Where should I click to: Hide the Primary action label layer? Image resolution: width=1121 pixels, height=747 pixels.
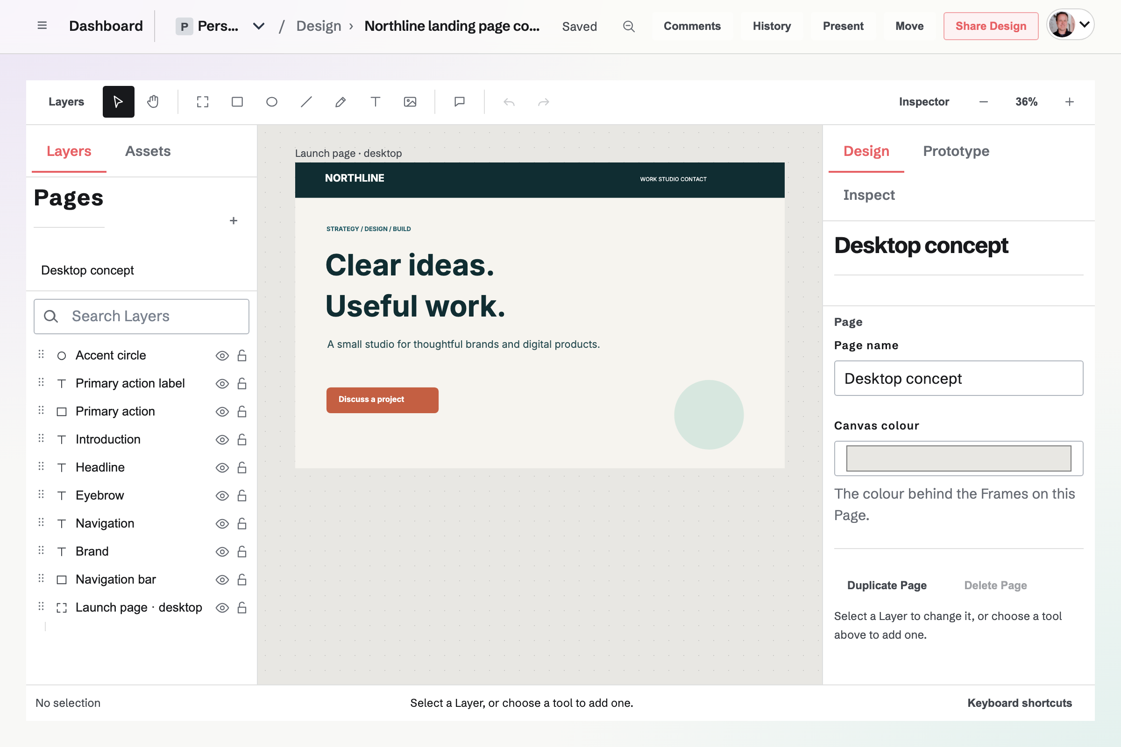[x=222, y=384]
